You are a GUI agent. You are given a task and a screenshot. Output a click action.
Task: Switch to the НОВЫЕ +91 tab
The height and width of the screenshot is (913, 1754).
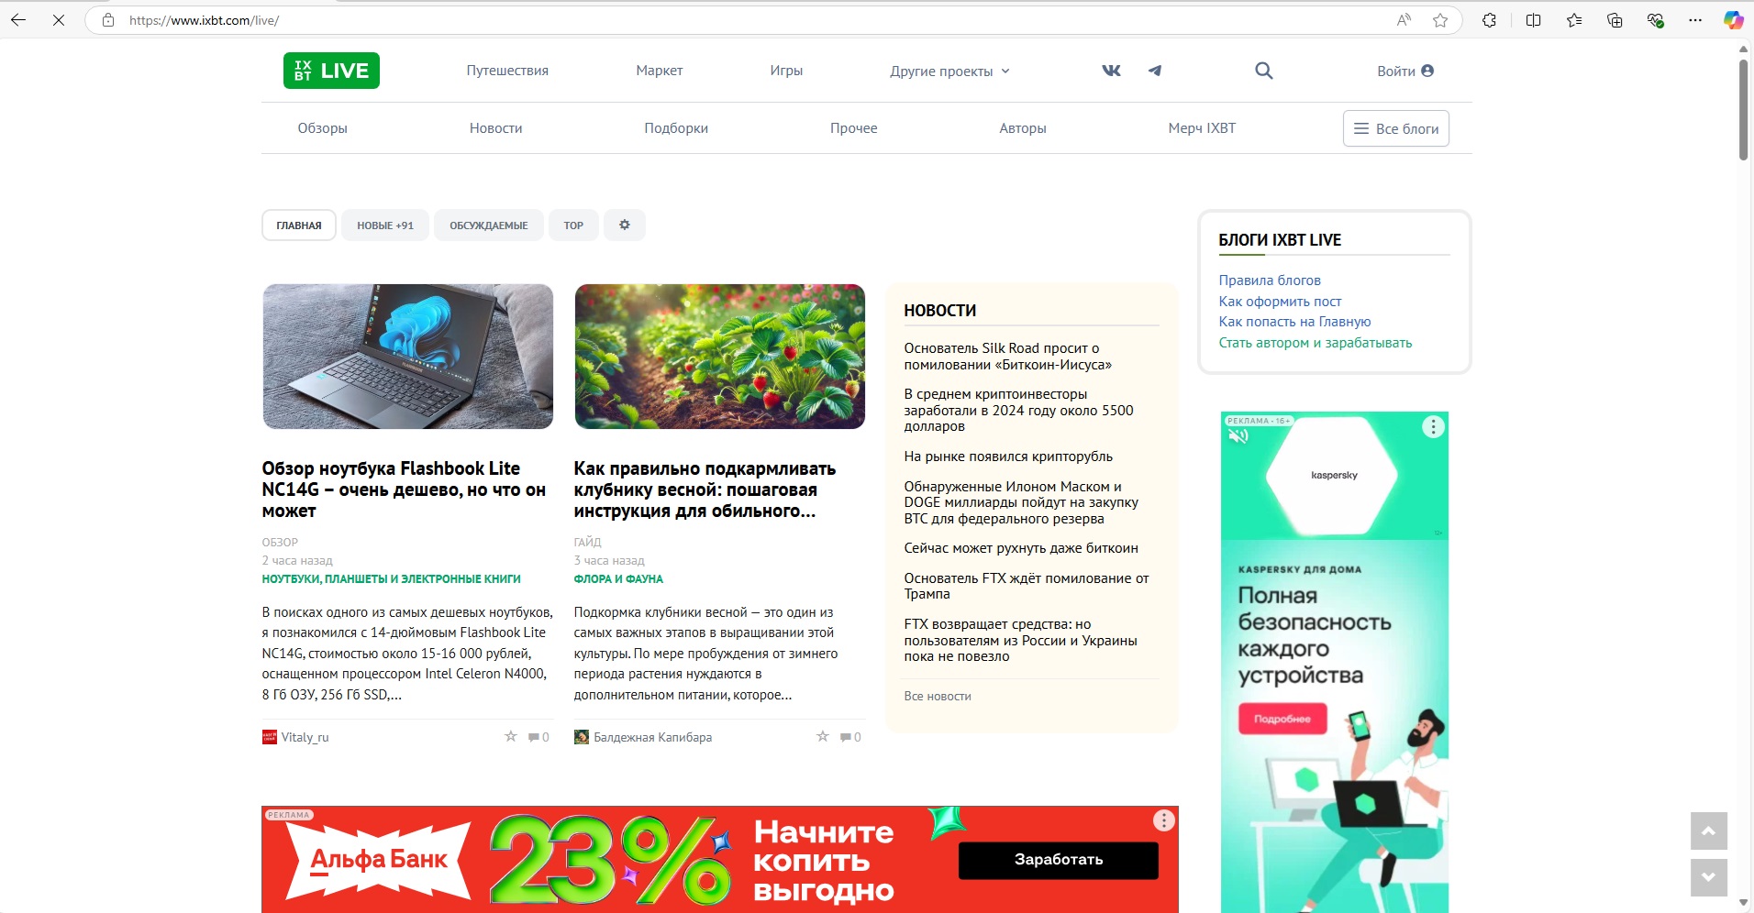coord(385,225)
